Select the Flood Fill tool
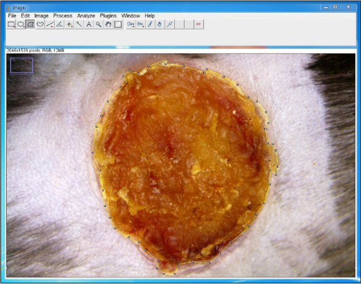Screen dimensions: 361x284 (160, 24)
